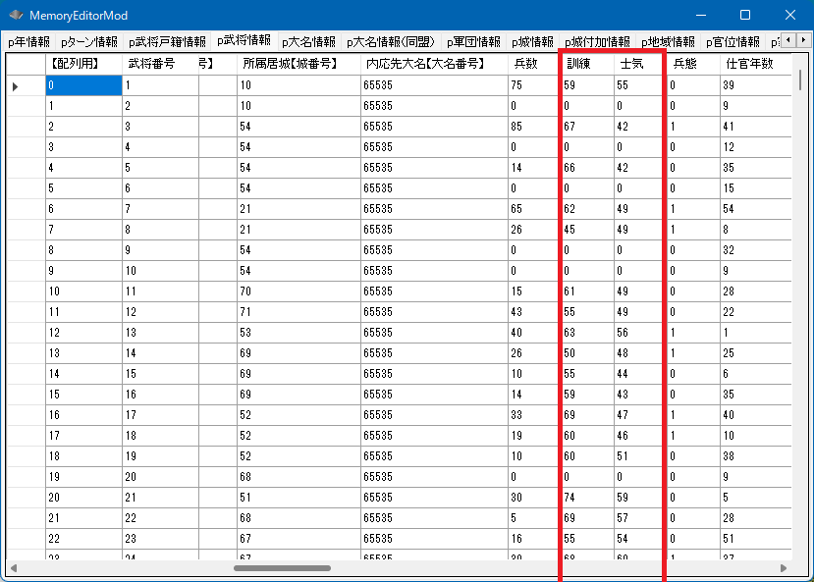Open the pターン情報 tab

tap(88, 42)
